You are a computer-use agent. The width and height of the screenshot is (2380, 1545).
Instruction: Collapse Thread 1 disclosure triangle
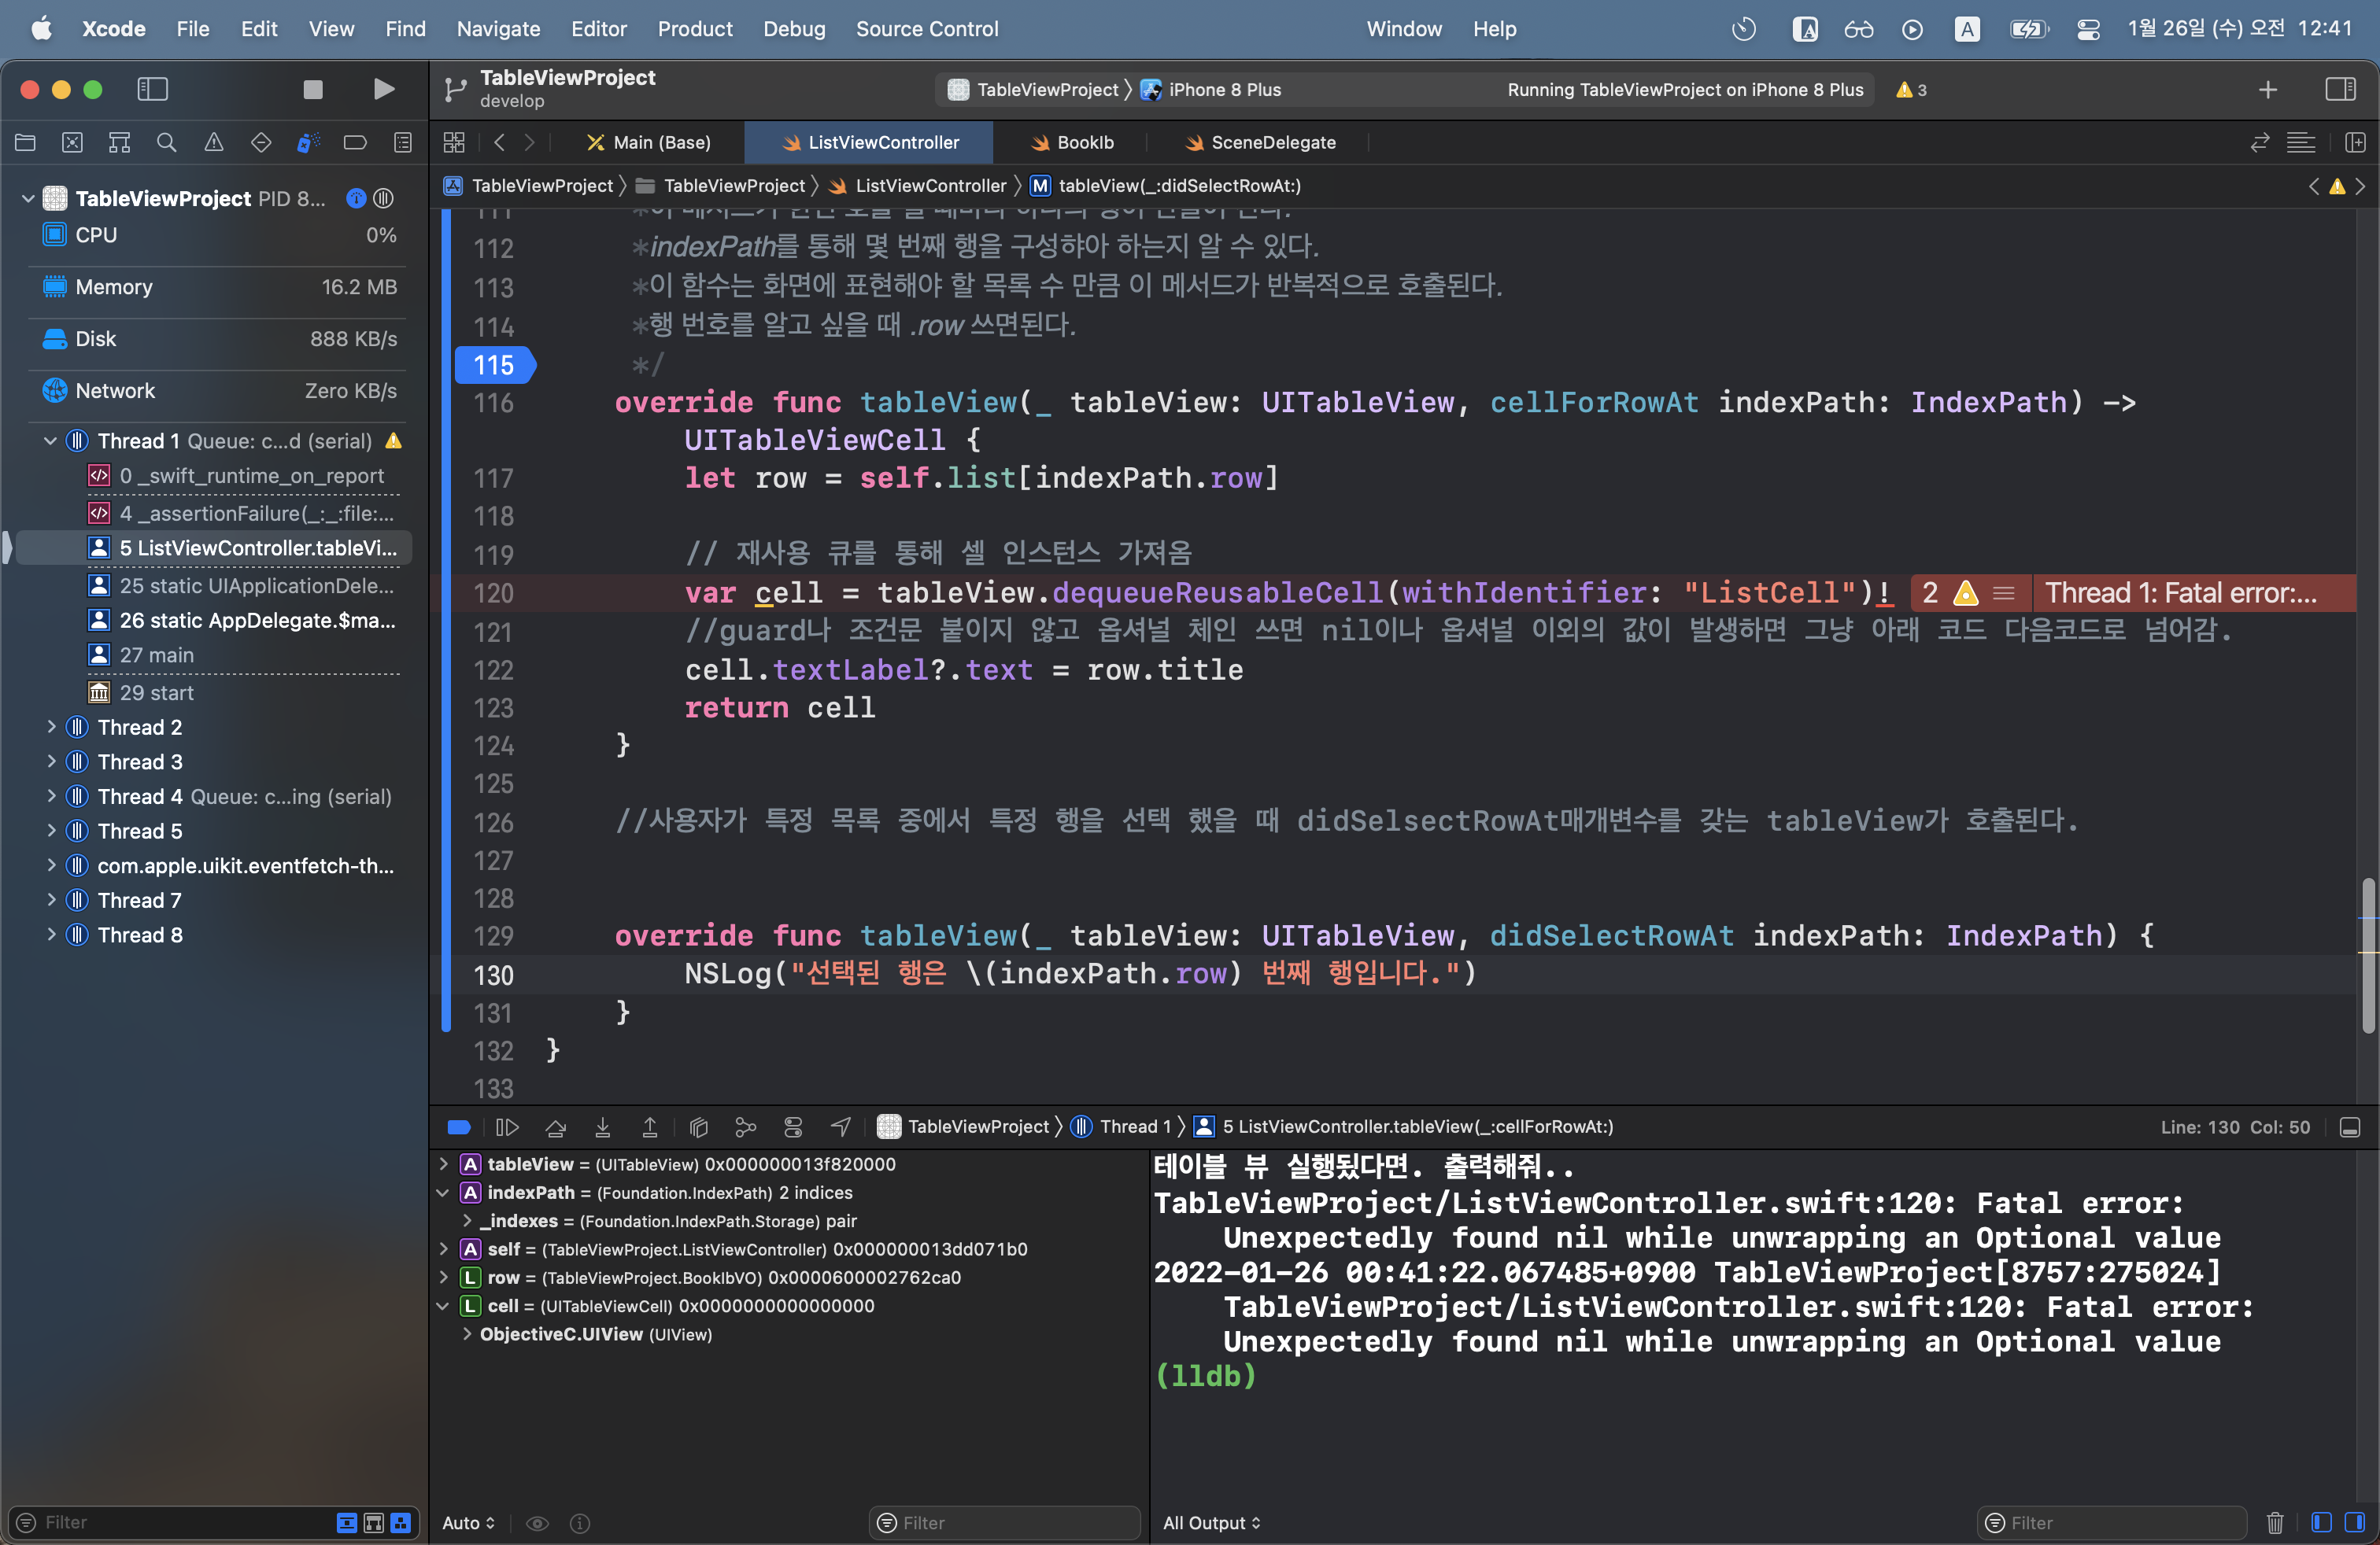point(51,441)
